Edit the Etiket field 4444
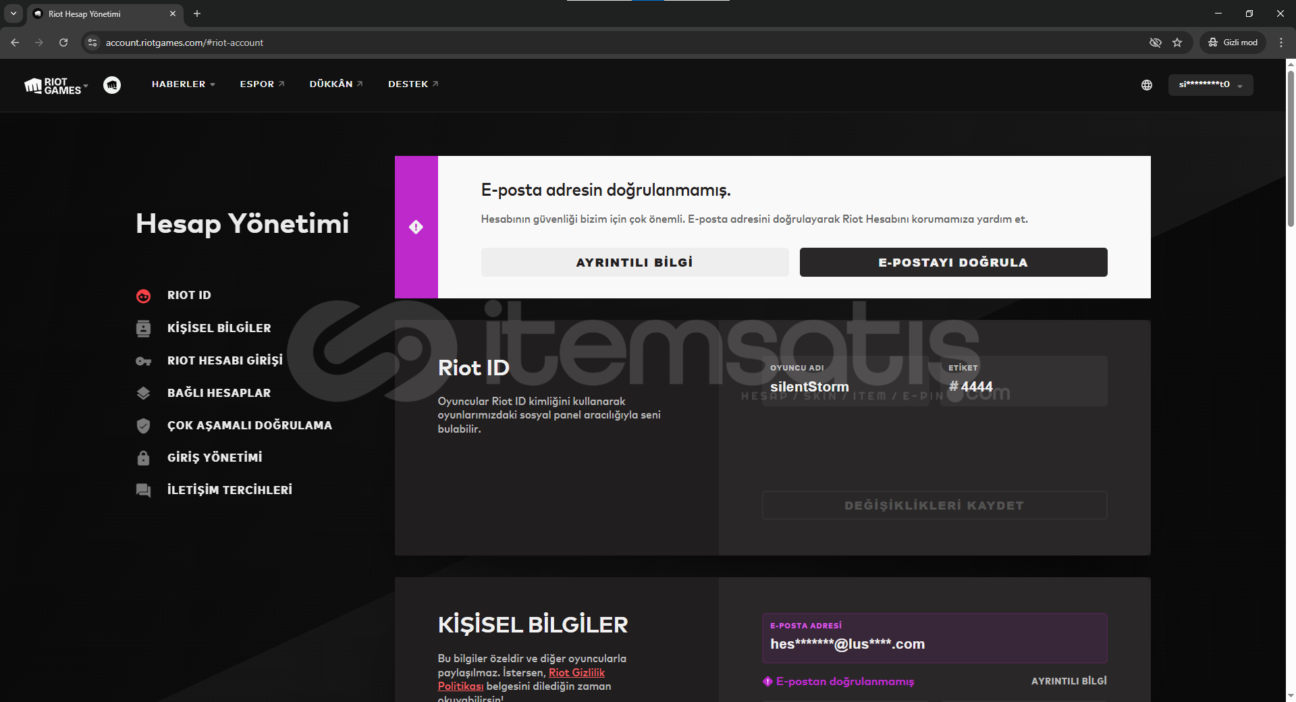Viewport: 1296px width, 702px height. [x=1023, y=381]
